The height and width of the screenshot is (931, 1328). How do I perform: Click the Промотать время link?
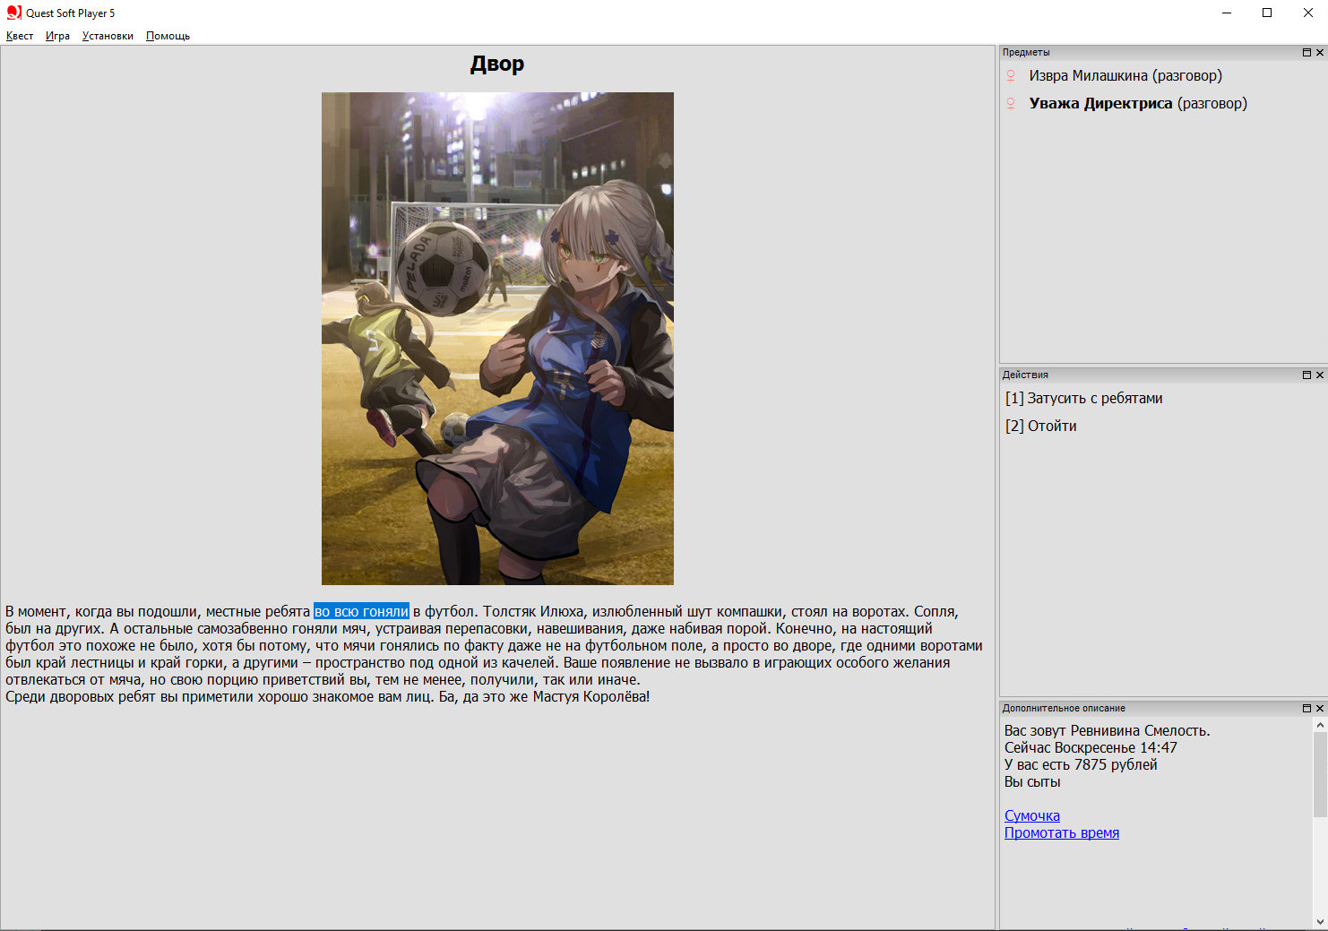(1062, 833)
